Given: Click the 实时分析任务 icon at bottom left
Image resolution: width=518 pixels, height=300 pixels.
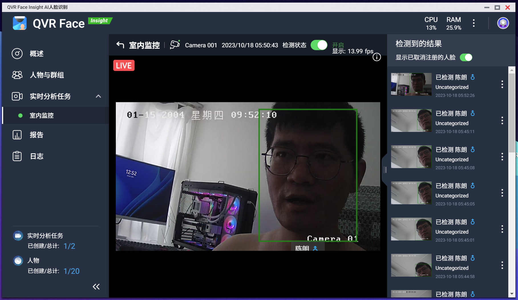Looking at the screenshot, I should click(x=18, y=236).
